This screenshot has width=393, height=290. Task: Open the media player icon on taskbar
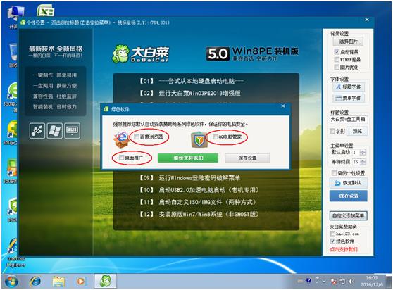[81, 281]
